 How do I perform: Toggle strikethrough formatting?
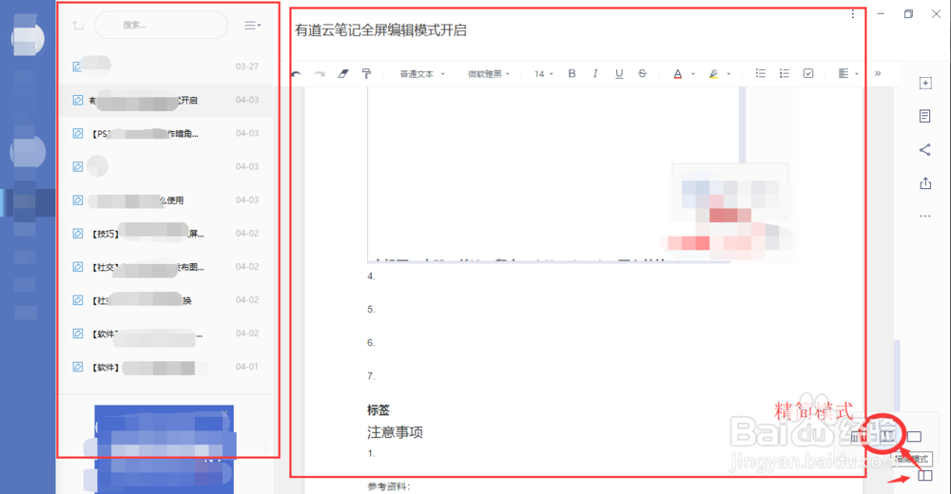coord(642,73)
